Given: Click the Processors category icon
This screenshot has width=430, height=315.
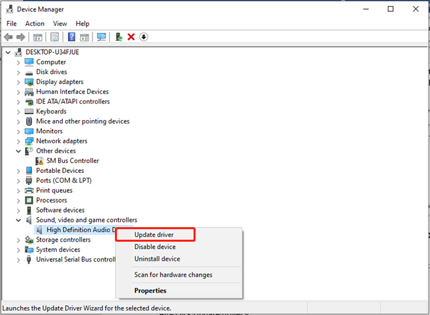Looking at the screenshot, I should 29,200.
